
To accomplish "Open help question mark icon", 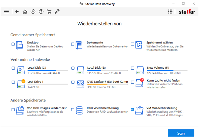I will 41,12.
